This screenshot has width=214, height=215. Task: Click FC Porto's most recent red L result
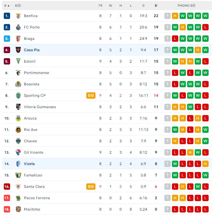(205, 27)
